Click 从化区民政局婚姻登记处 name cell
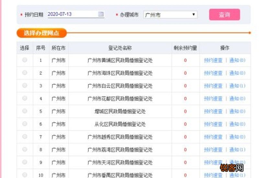259x178 pixels. pos(120,124)
